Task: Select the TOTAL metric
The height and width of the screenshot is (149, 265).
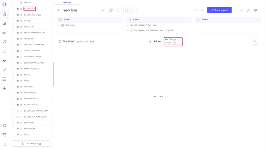Action: coord(27,135)
